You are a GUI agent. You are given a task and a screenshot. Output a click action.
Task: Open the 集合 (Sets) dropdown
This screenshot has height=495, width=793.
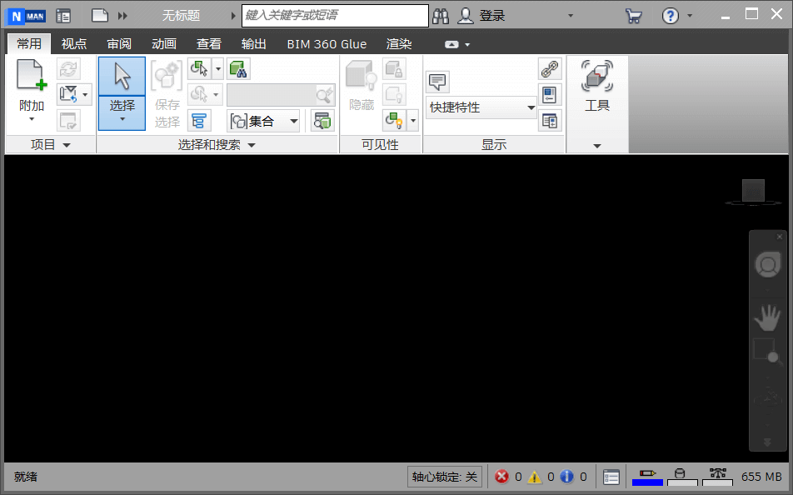264,121
